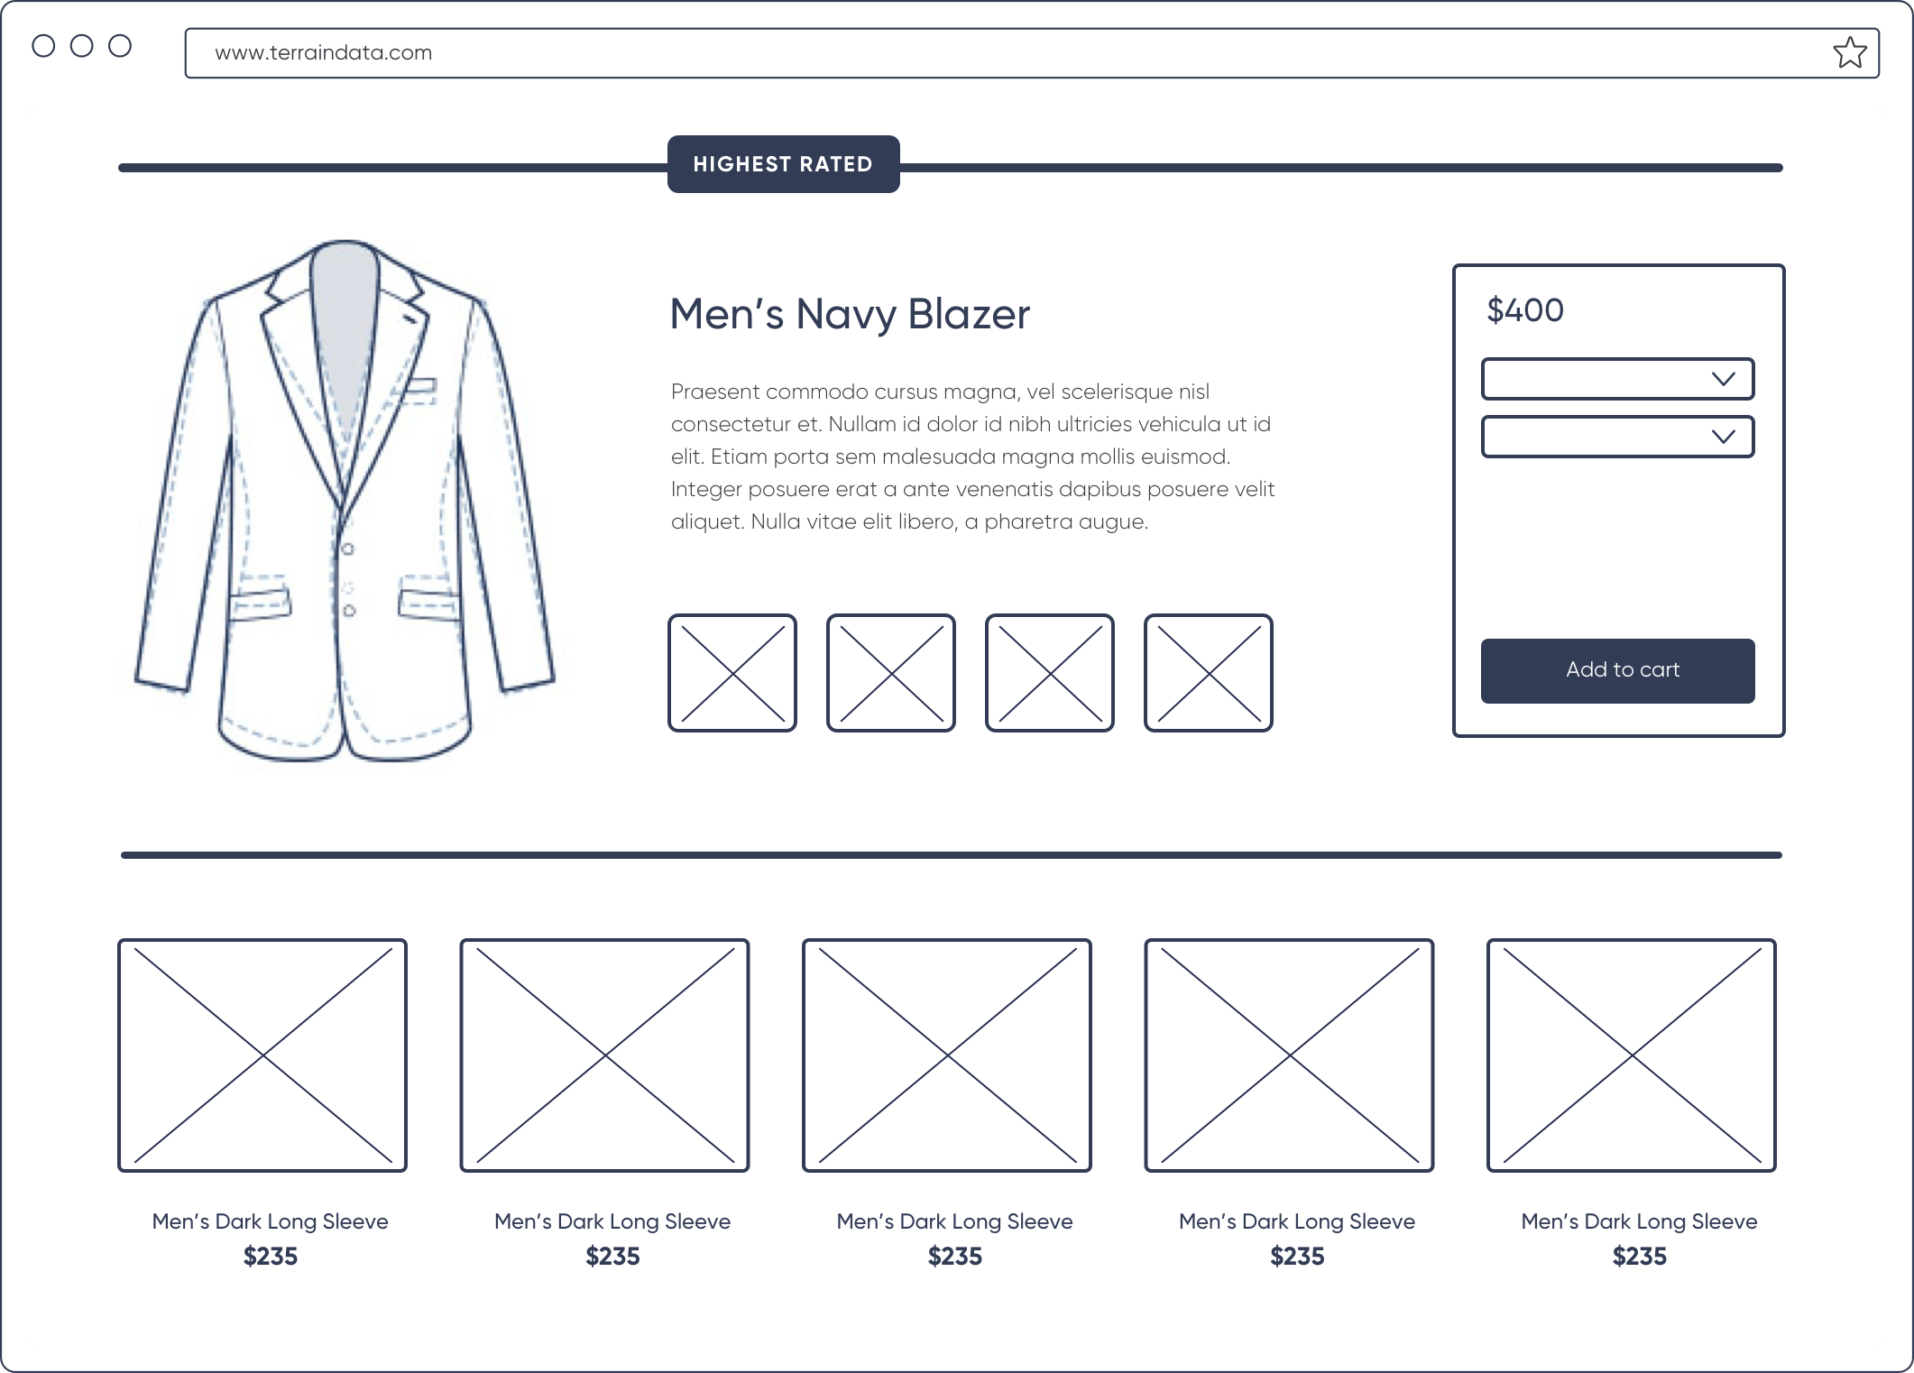Select fourth small blazer thumbnail placeholder
Image resolution: width=1914 pixels, height=1373 pixels.
pos(1209,673)
